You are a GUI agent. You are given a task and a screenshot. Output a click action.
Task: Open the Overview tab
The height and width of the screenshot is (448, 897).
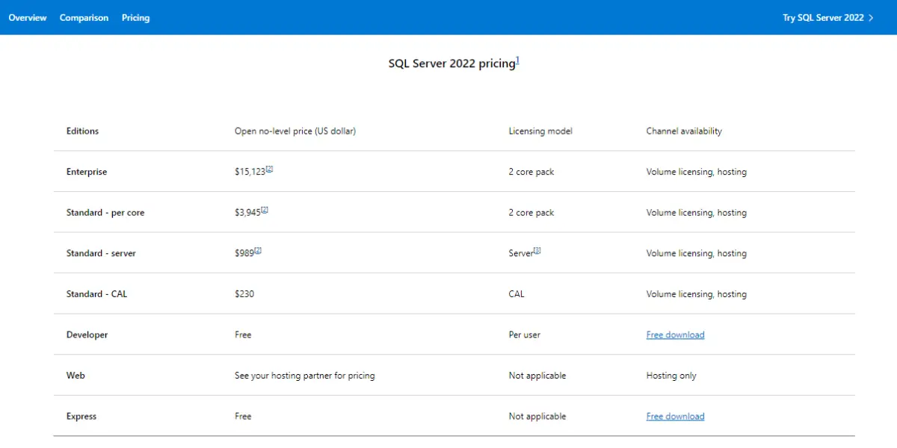(x=28, y=18)
